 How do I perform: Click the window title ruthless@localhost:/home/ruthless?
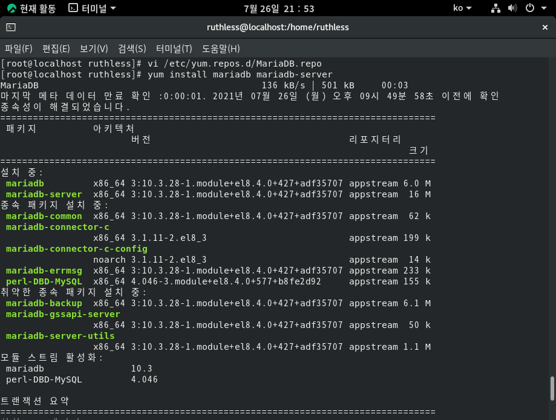(x=278, y=27)
